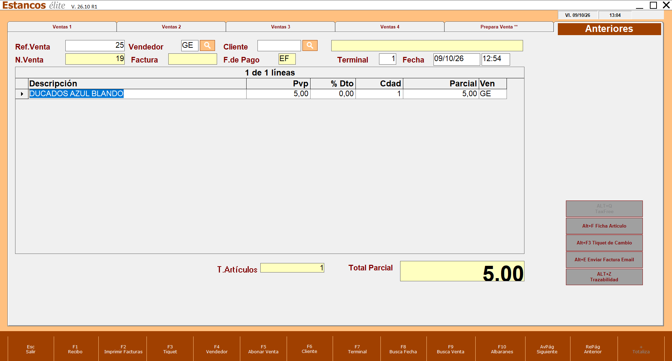Focus the Ref.Venta field showing 25
This screenshot has height=361, width=672.
95,45
